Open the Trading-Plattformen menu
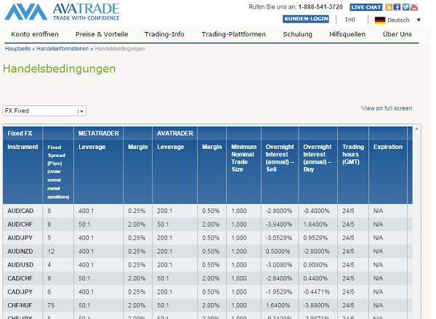This screenshot has height=319, width=436. pyautogui.click(x=233, y=34)
